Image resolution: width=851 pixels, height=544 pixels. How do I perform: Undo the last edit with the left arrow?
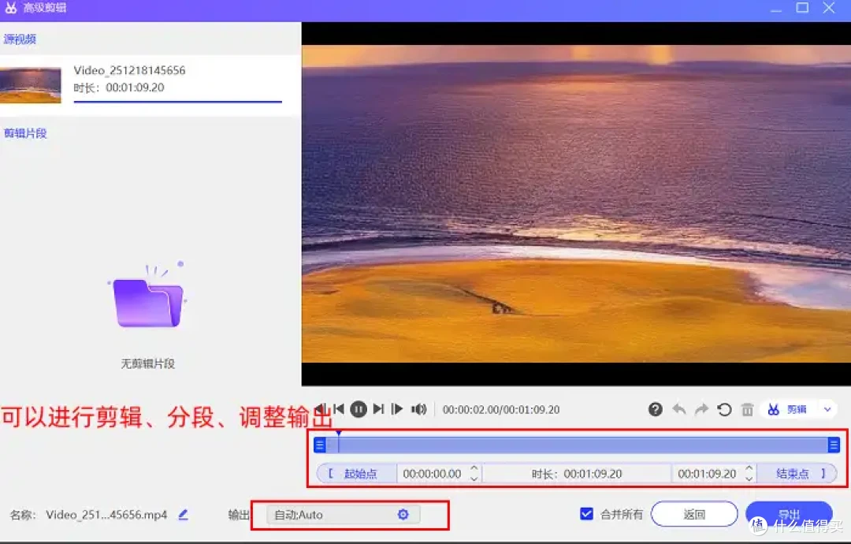point(678,409)
